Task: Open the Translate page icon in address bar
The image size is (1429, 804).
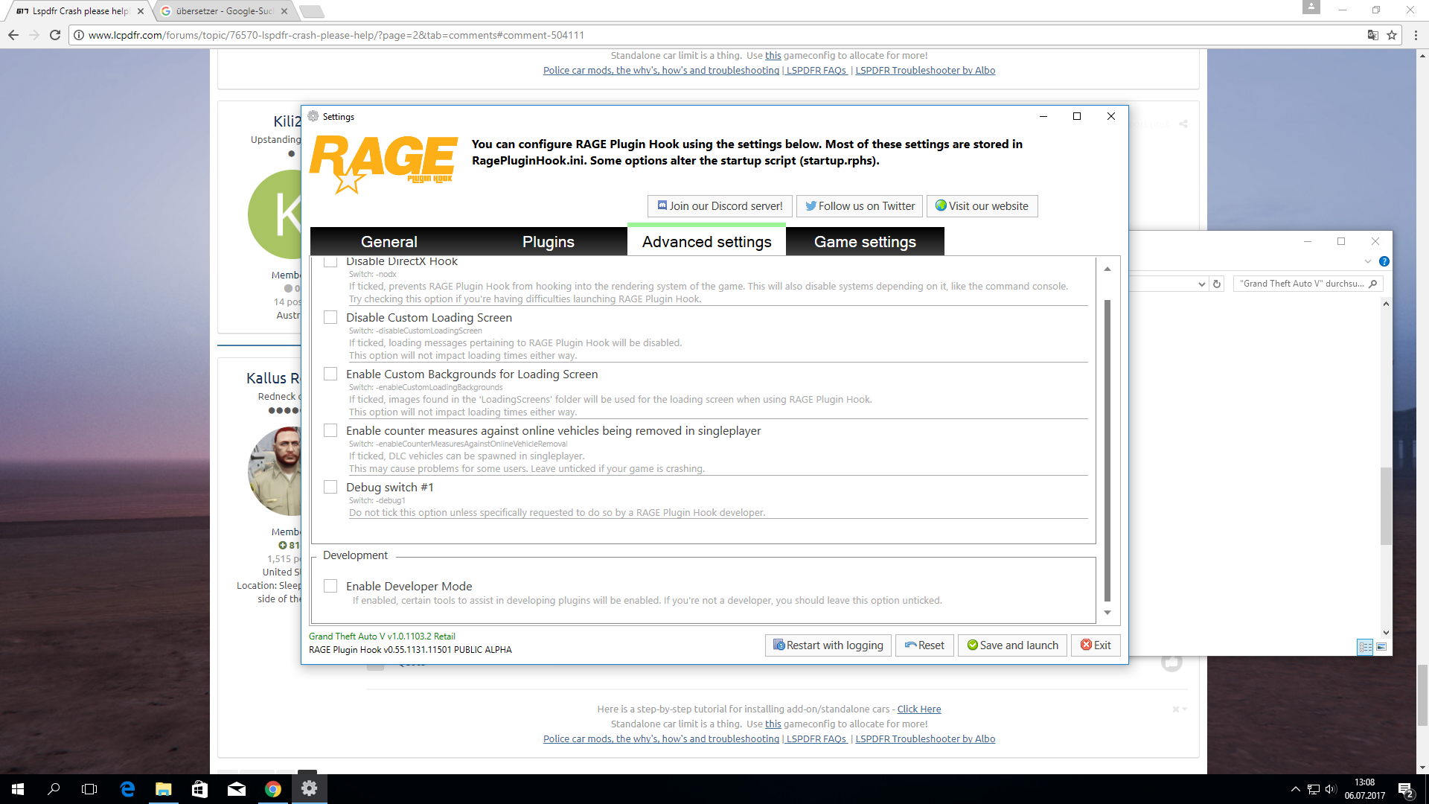Action: pyautogui.click(x=1372, y=35)
